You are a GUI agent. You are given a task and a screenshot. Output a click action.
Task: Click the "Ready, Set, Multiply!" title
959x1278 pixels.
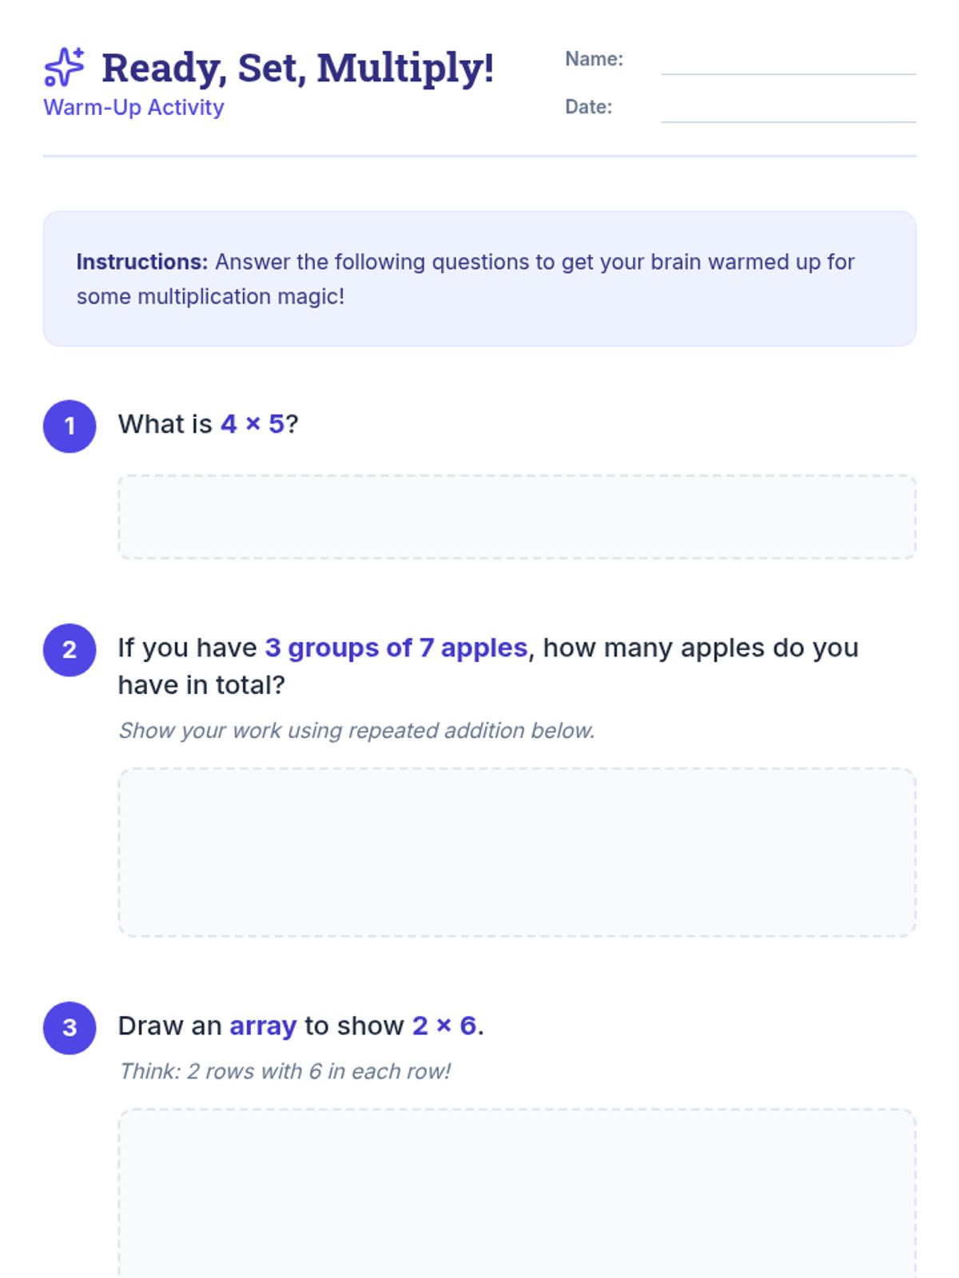tap(297, 68)
